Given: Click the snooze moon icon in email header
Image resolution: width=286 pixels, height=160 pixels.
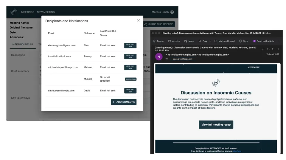Looking at the screenshot, I should coord(263,49).
